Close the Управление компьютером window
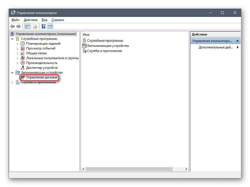 pos(235,13)
